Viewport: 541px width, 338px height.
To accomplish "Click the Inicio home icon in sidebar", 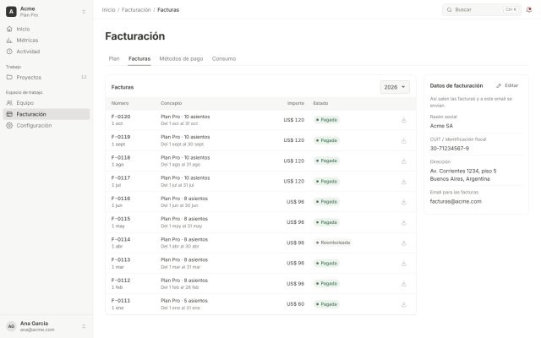I will point(9,29).
